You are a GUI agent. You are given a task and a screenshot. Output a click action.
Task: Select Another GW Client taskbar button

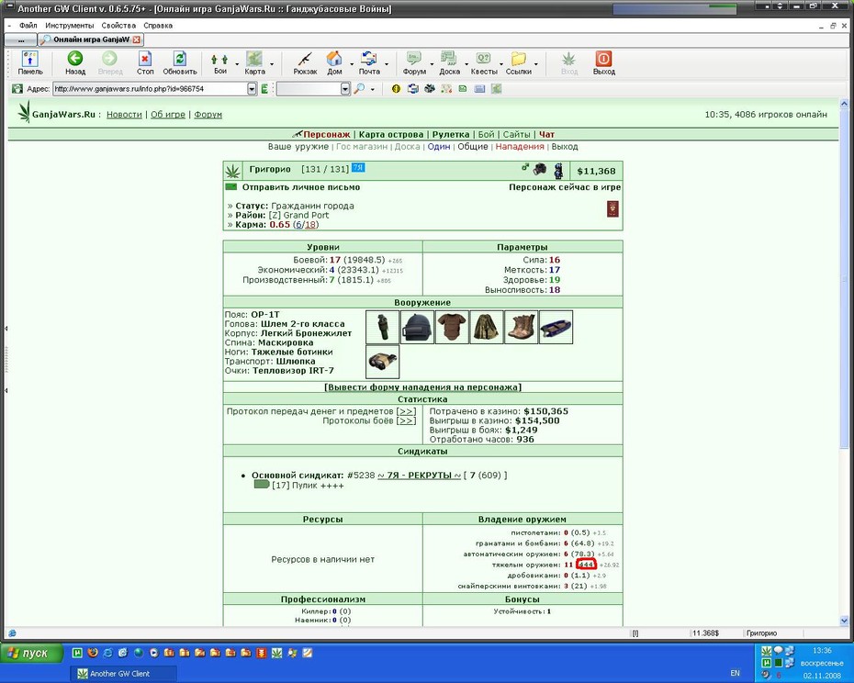123,674
